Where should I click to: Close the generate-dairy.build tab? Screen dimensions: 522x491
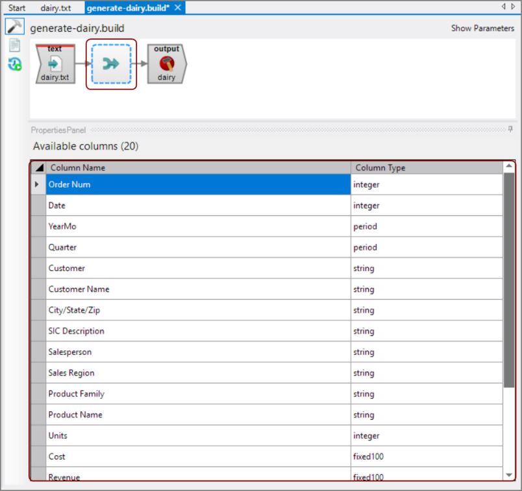pyautogui.click(x=178, y=8)
